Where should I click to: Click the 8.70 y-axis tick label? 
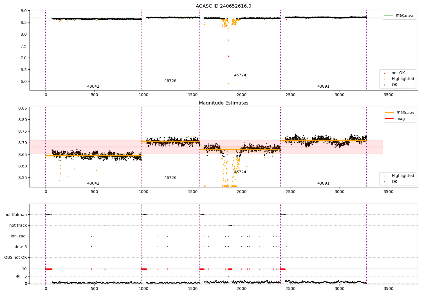(23, 143)
